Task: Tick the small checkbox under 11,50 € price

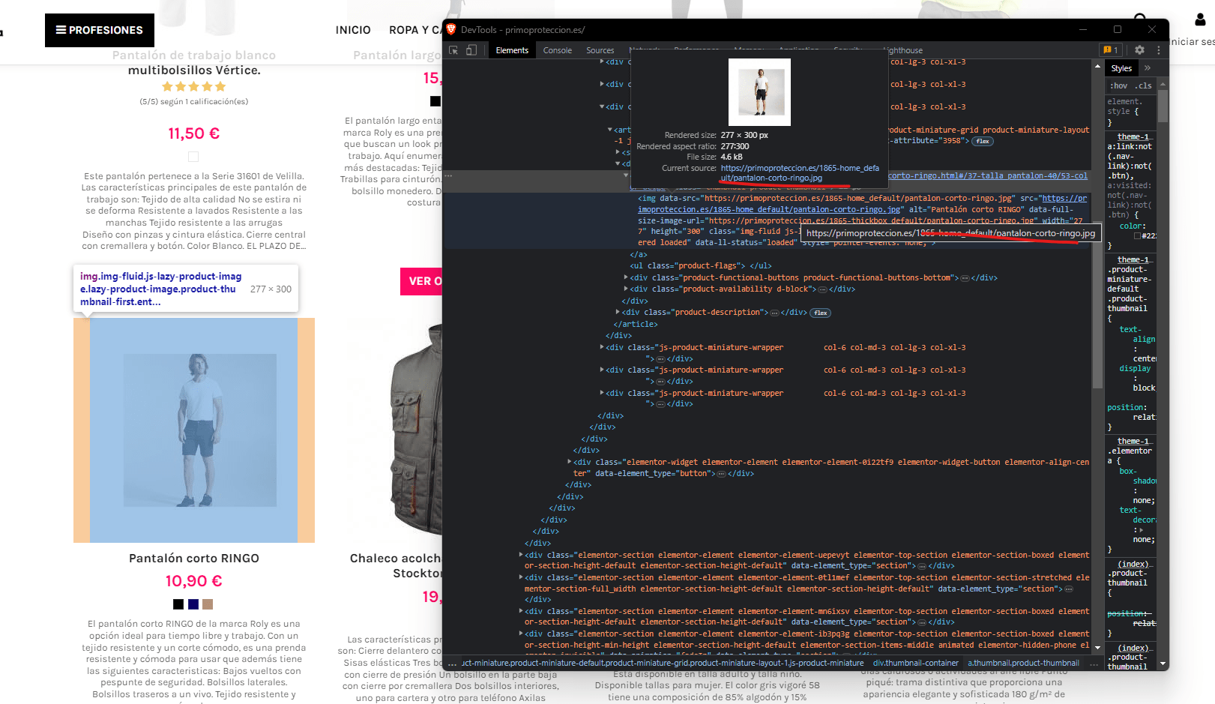Action: tap(193, 157)
